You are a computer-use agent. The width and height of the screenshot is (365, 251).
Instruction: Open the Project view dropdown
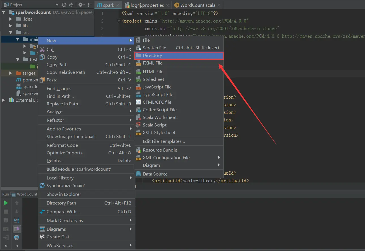point(57,5)
